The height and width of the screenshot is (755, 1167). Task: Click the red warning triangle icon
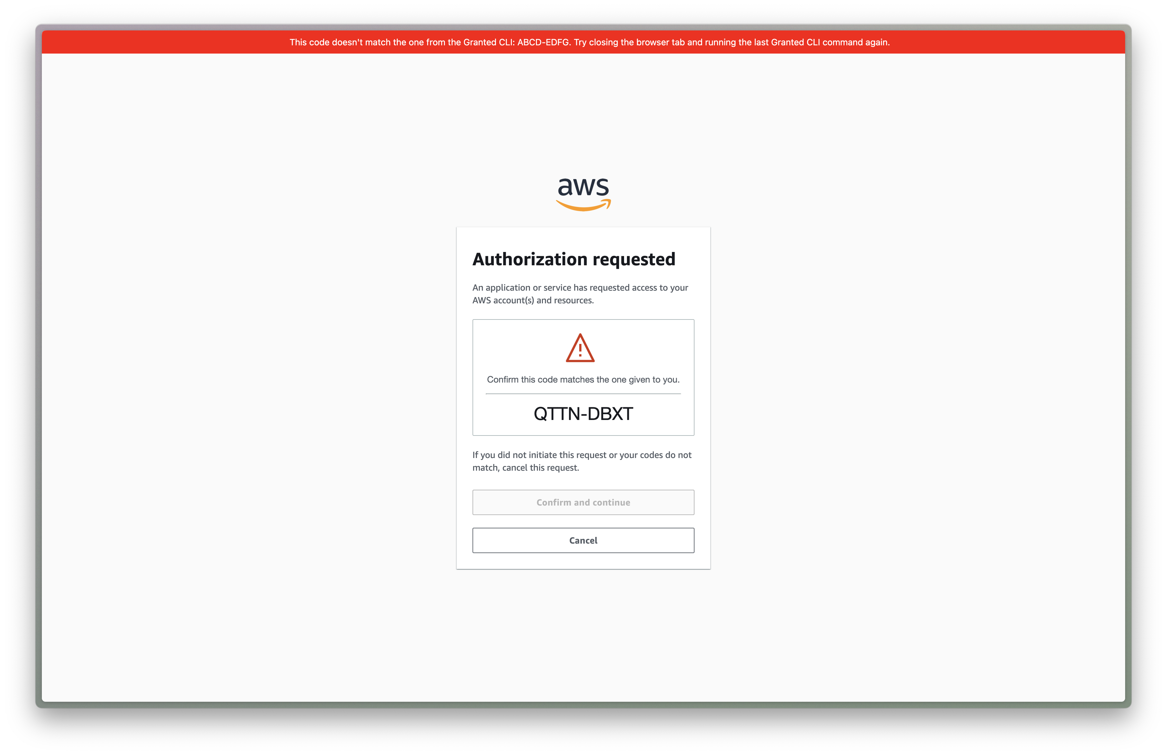click(580, 348)
